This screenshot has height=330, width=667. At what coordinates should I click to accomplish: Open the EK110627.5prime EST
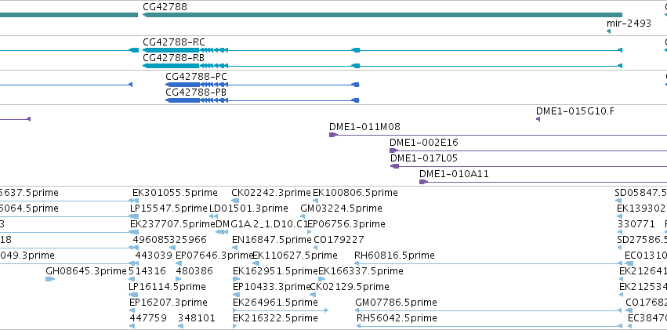[x=256, y=263]
